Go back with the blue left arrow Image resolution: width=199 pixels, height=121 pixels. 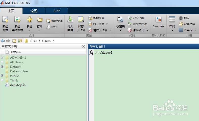click(x=3, y=41)
